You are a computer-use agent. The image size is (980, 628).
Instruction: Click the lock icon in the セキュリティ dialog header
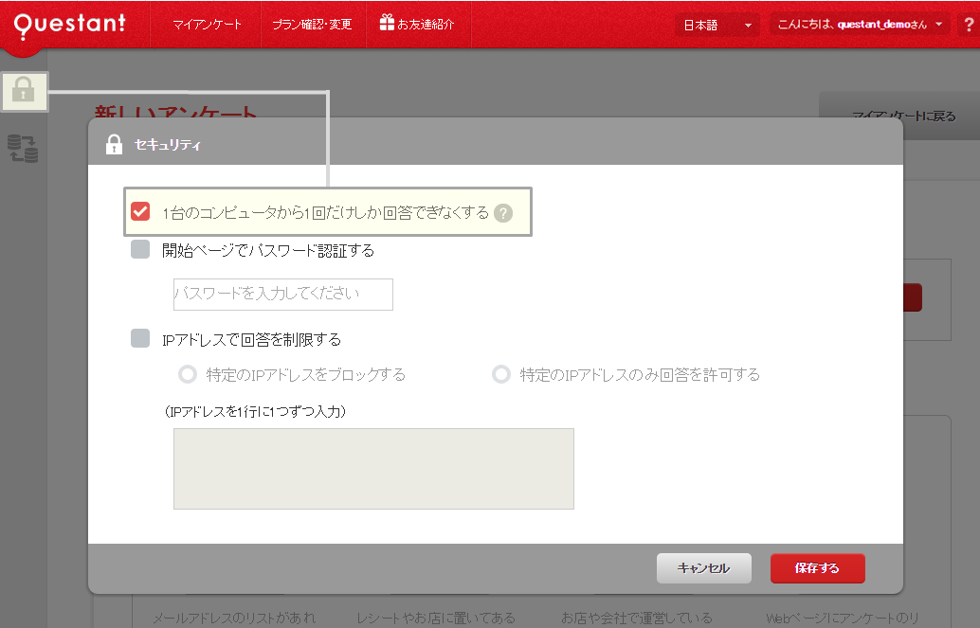click(113, 142)
